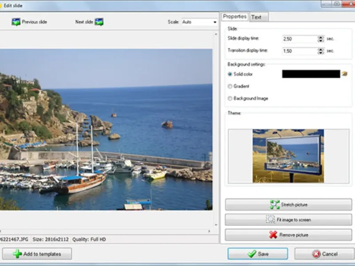Decrease Slide display time with down arrow
The image size is (355, 266).
320,41
